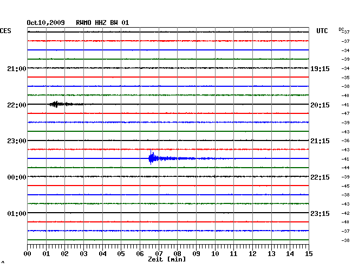Select minute tick label 15
The image size is (352, 268).
(309, 254)
